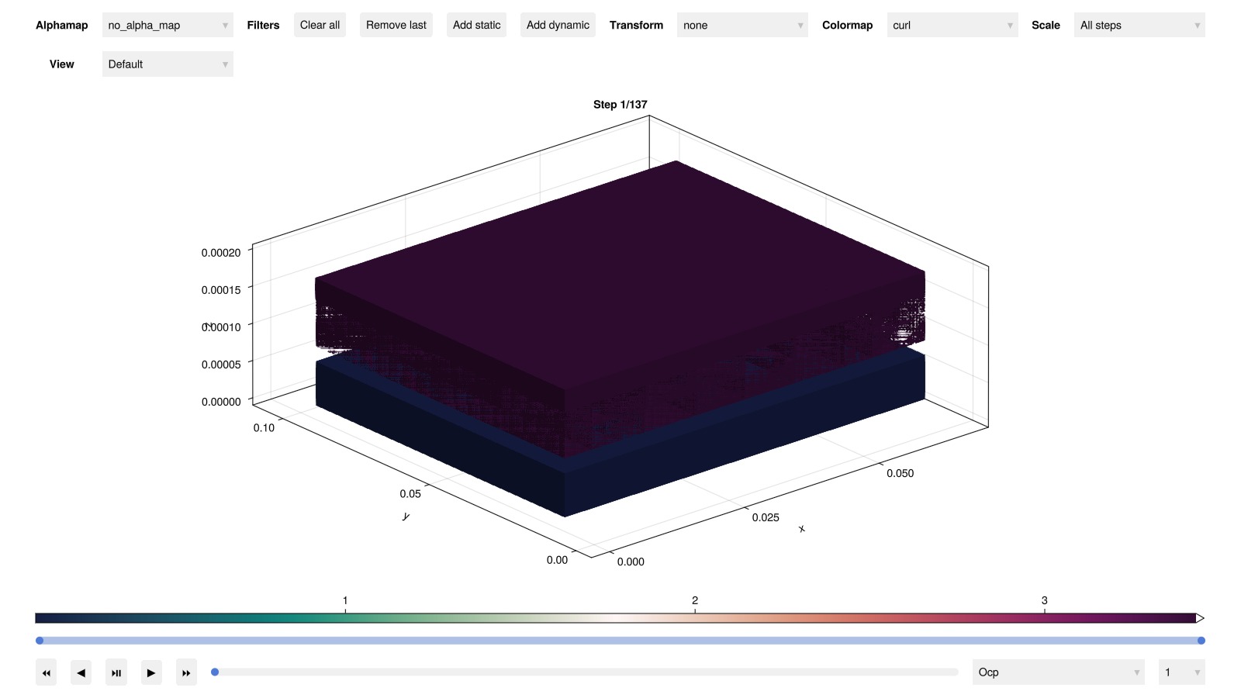The image size is (1241, 698).
Task: Click the colorbar tick label 2
Action: (x=695, y=600)
